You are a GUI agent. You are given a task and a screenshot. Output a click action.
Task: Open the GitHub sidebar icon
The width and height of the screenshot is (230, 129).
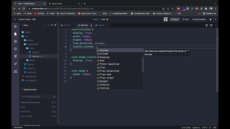[15, 56]
